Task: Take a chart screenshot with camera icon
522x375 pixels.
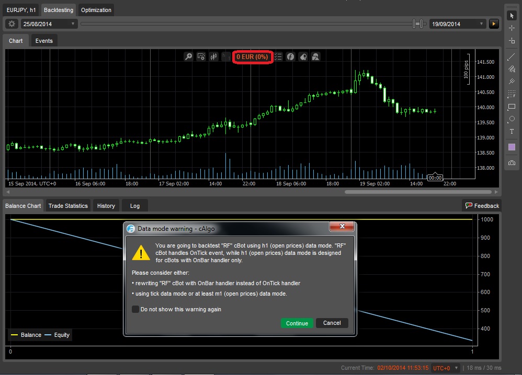Action: pos(512,163)
